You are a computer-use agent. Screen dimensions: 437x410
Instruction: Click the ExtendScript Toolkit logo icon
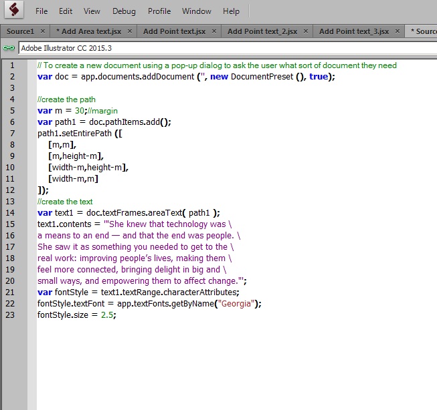15,11
